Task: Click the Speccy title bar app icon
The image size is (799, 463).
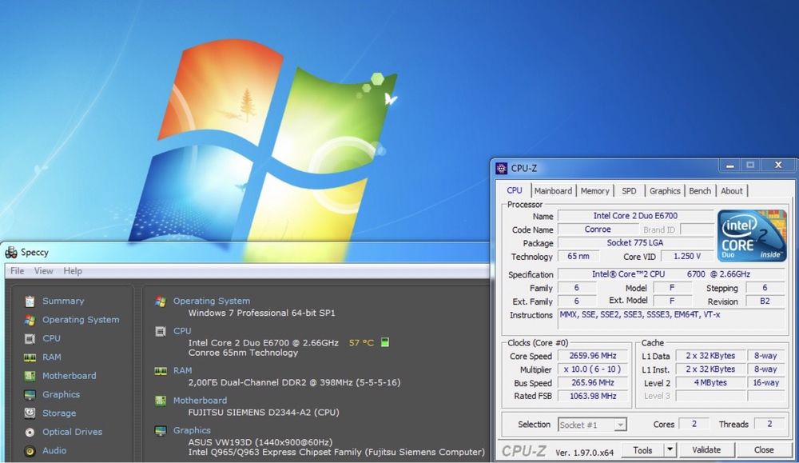Action: [11, 253]
